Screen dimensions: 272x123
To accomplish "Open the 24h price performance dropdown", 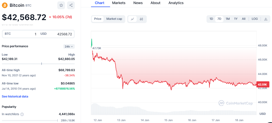I will click(69, 46).
